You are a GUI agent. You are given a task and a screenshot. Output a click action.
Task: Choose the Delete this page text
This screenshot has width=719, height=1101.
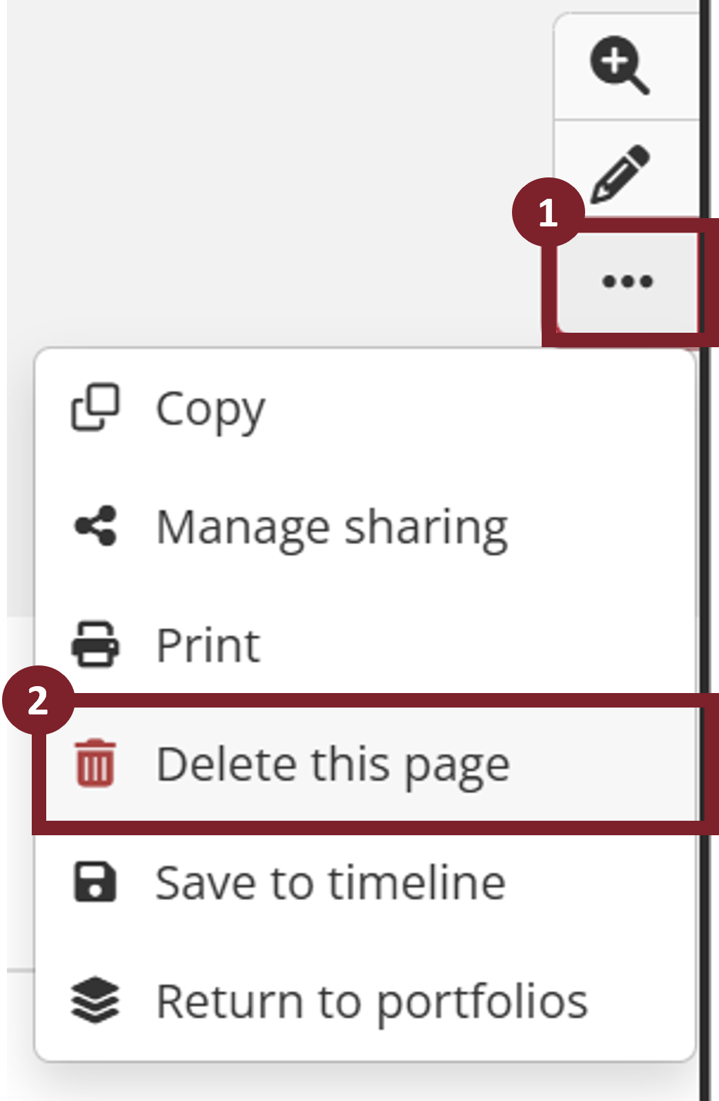point(333,764)
